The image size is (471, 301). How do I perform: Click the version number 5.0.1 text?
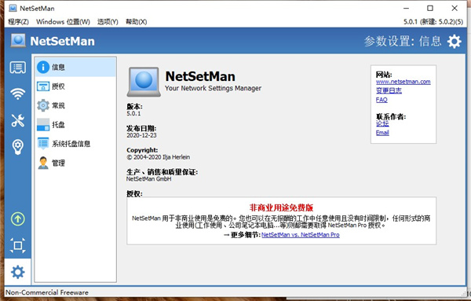(x=133, y=114)
